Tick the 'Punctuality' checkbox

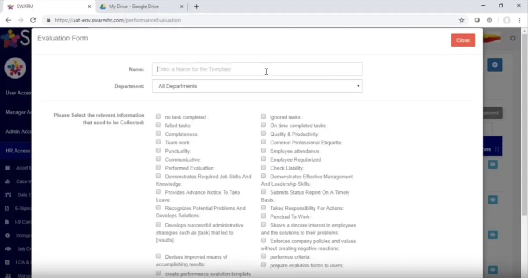(x=158, y=150)
